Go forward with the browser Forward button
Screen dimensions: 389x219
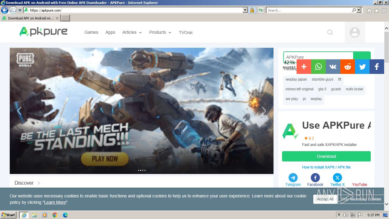click(x=13, y=10)
